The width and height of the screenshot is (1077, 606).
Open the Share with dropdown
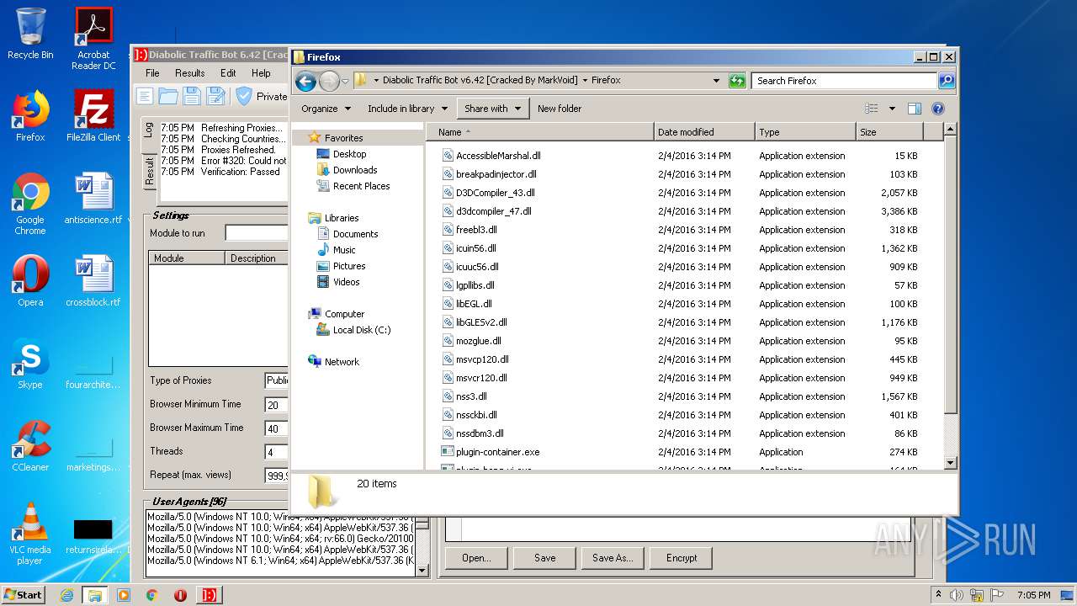(x=492, y=109)
